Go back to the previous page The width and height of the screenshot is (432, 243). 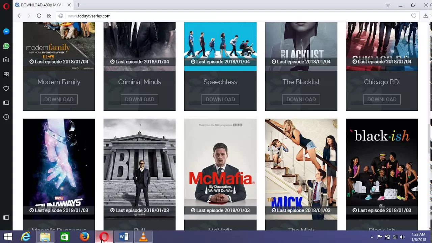click(x=19, y=16)
